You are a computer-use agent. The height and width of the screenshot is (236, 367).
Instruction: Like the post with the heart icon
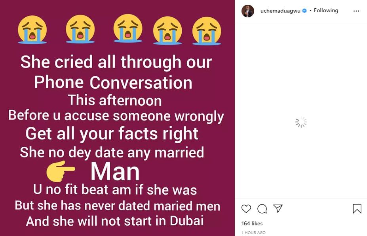246,208
